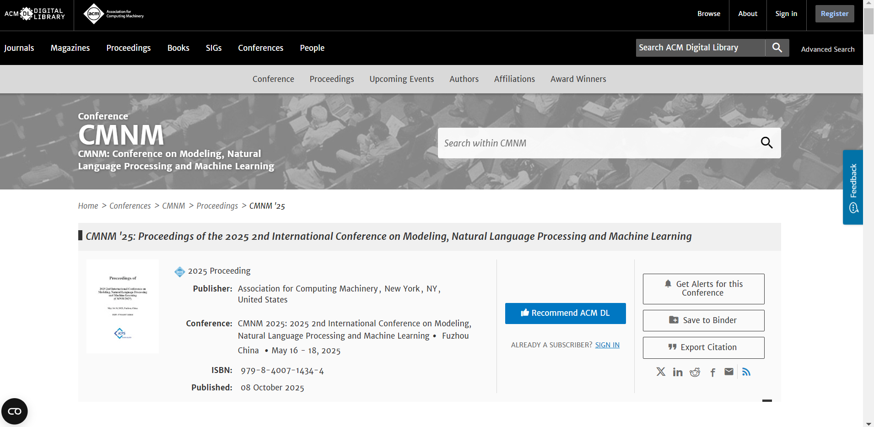Viewport: 874px width, 427px height.
Task: Switch to the Authors tab
Action: click(x=464, y=79)
